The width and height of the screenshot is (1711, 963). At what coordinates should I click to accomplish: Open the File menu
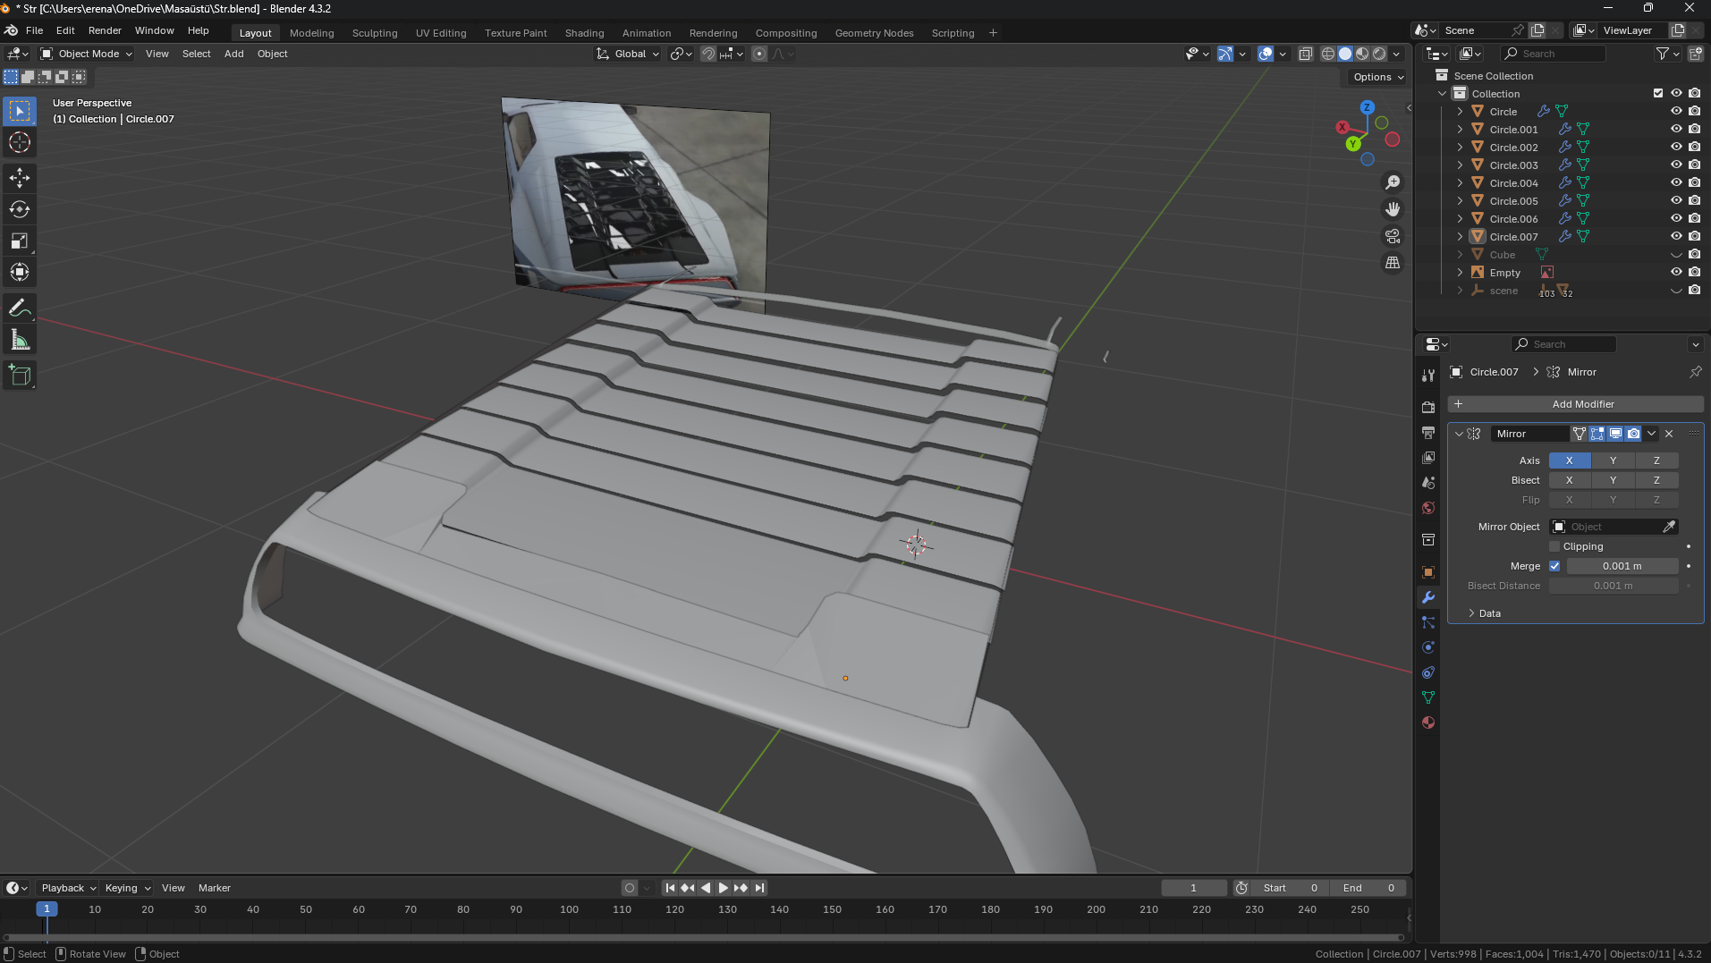[x=35, y=30]
